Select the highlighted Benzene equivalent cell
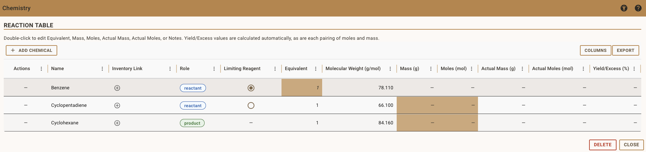 click(x=301, y=88)
